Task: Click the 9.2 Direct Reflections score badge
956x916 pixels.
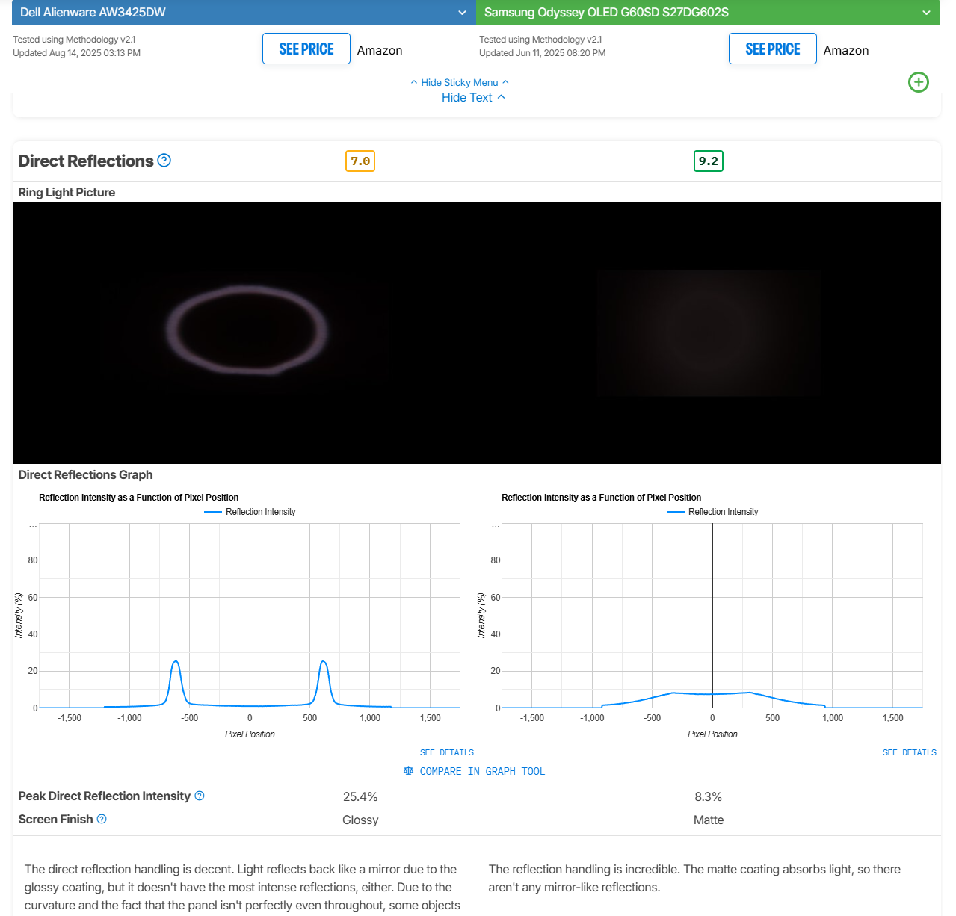Action: (x=709, y=161)
